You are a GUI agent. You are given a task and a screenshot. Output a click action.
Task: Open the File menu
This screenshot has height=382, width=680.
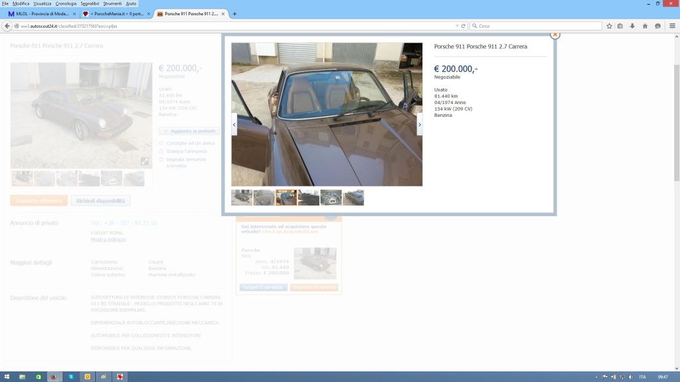5,3
